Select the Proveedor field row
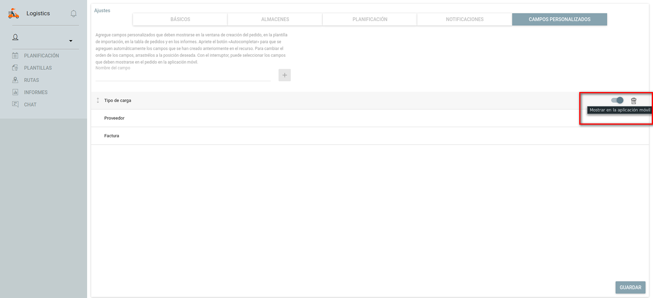This screenshot has height=298, width=653. pos(370,118)
